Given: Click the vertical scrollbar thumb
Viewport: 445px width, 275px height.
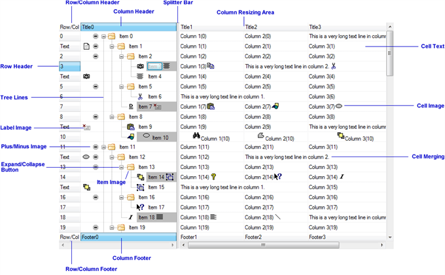Looking at the screenshot, I should [x=389, y=54].
